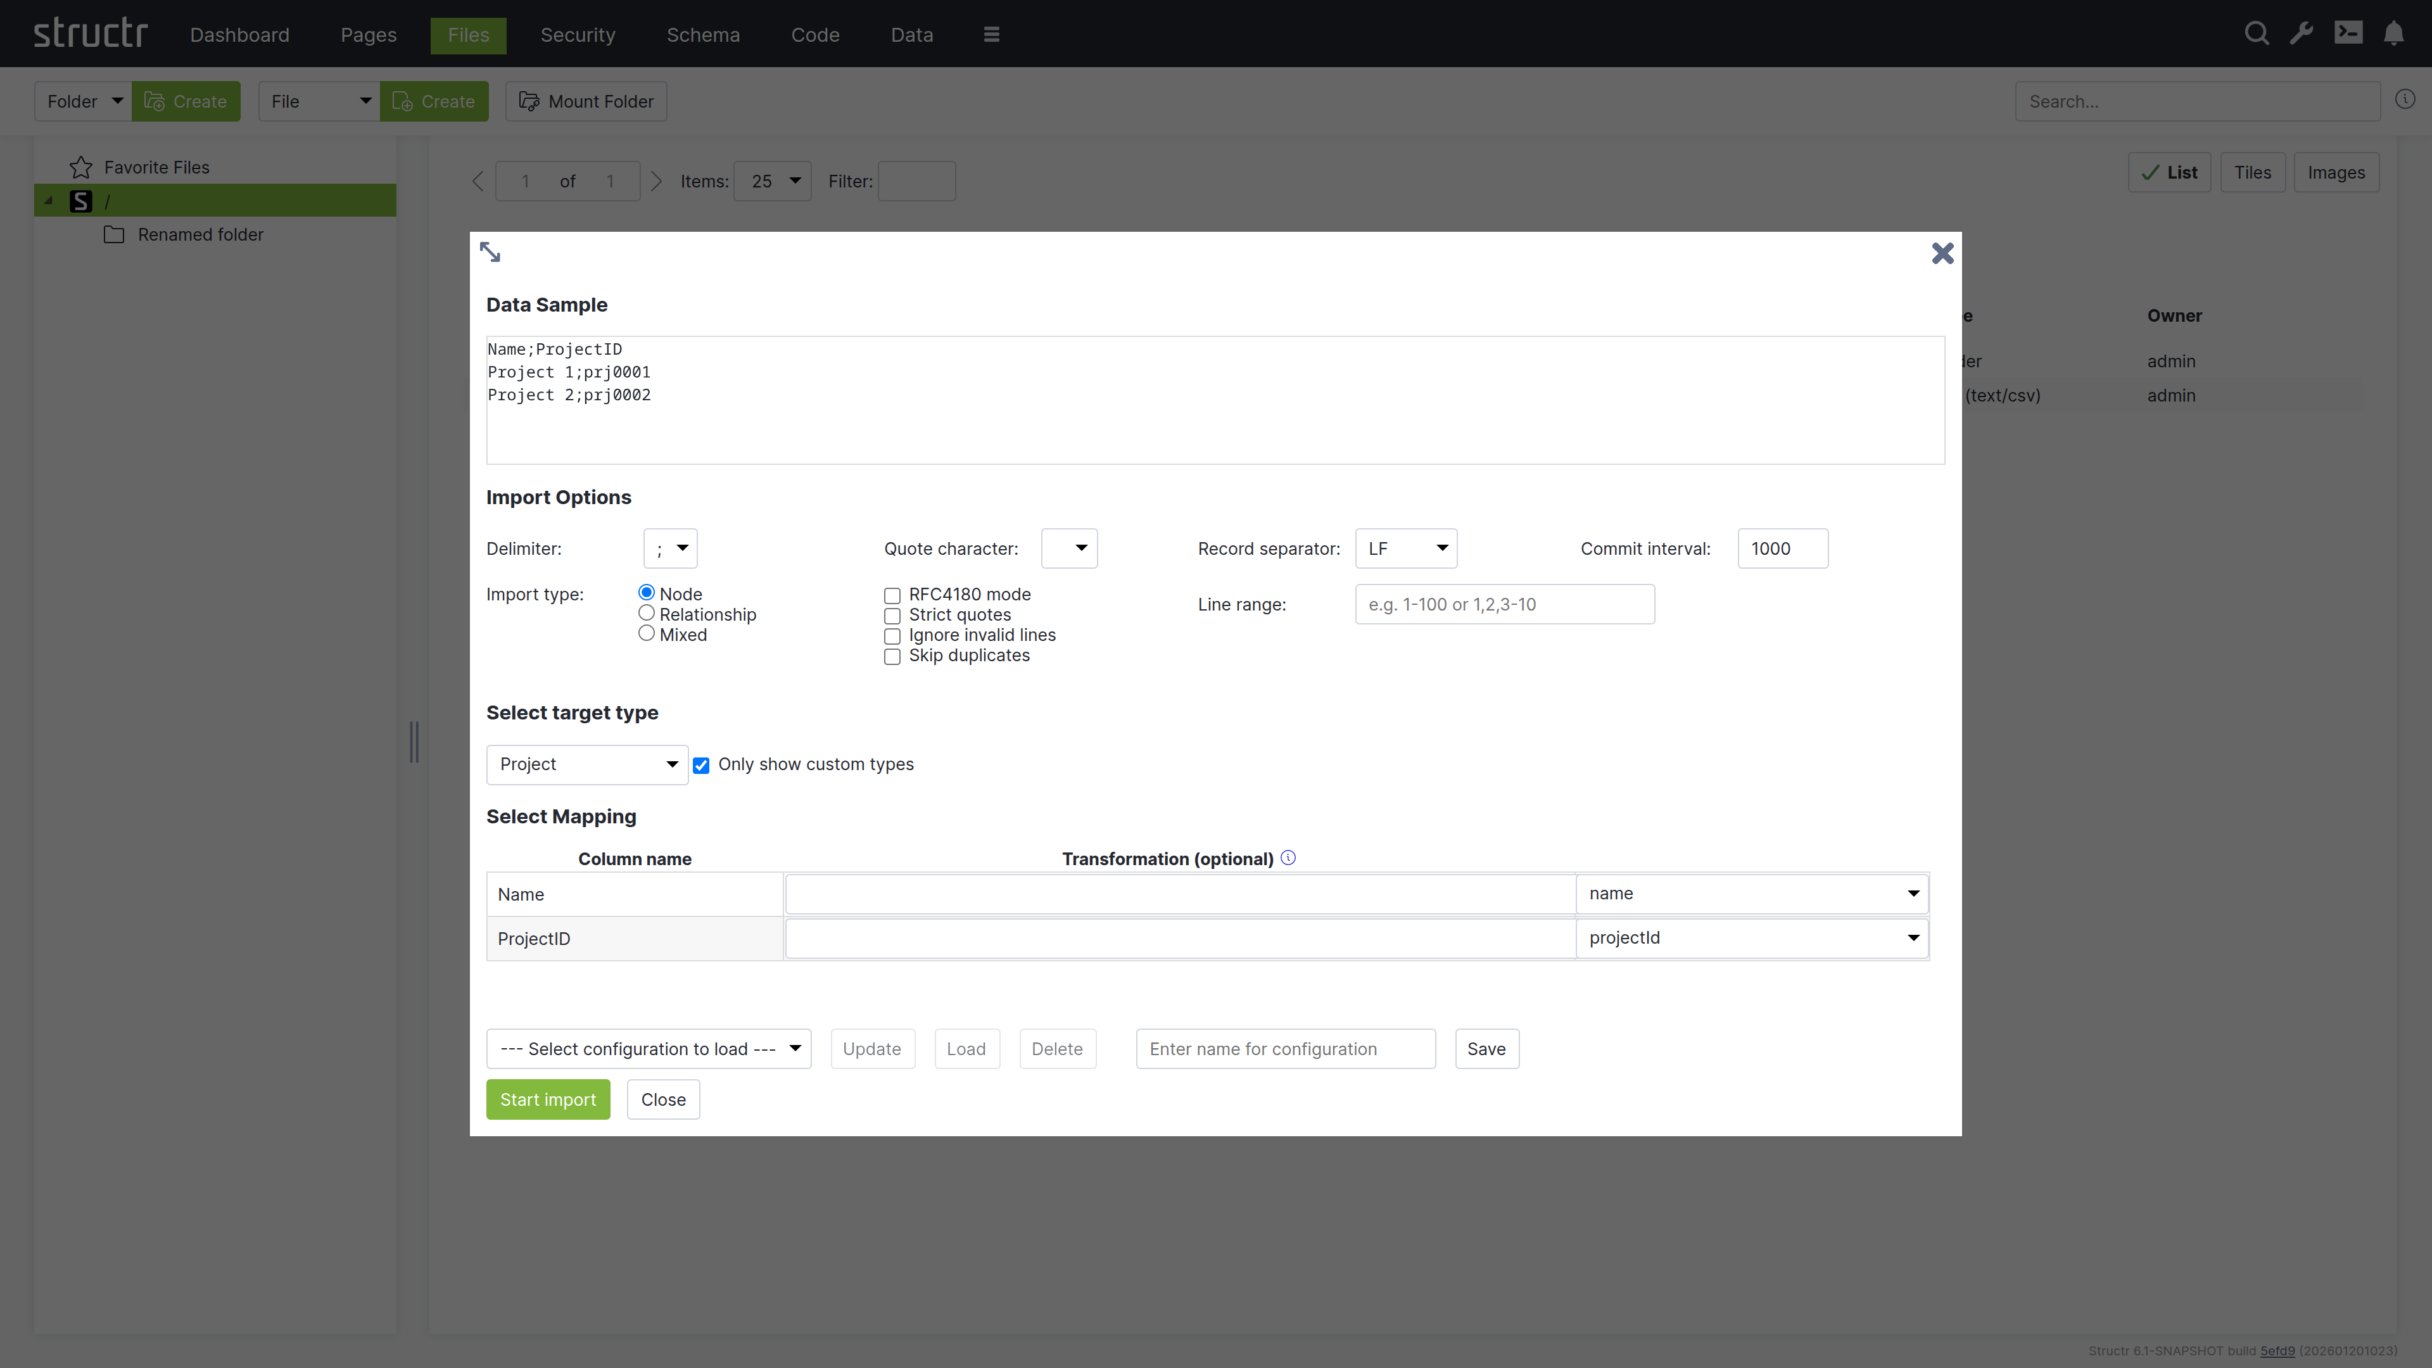
Task: Click the Favorite Files star icon
Action: click(80, 166)
